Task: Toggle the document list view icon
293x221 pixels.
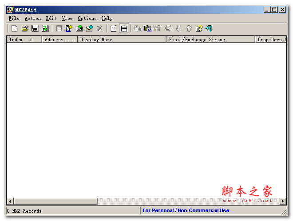Action: pyautogui.click(x=114, y=29)
